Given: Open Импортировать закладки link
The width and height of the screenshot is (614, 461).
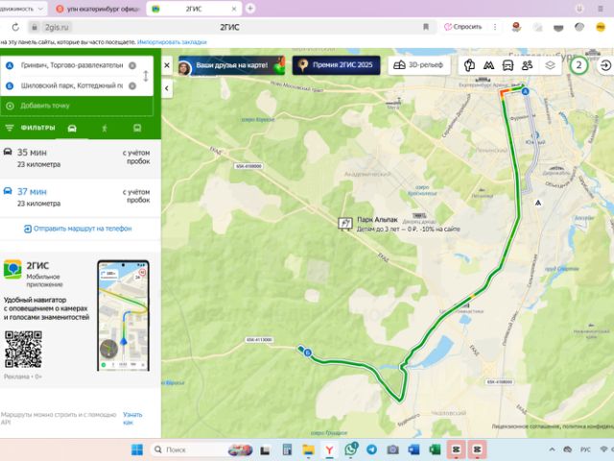Looking at the screenshot, I should click(x=172, y=42).
